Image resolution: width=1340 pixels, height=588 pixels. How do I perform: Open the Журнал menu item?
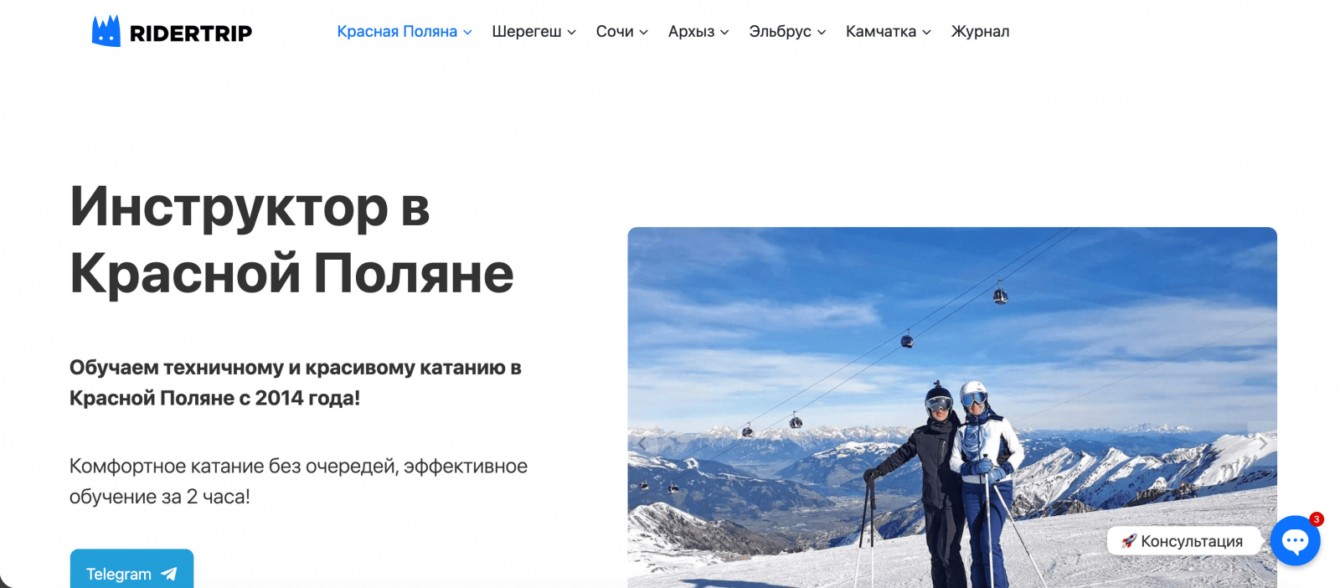(980, 32)
